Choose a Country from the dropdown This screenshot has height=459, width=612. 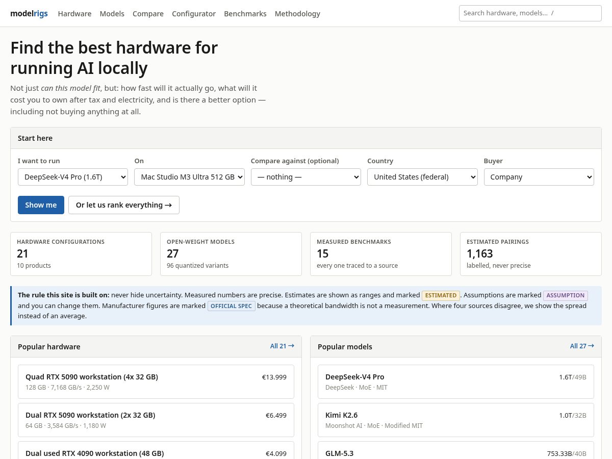click(x=422, y=177)
